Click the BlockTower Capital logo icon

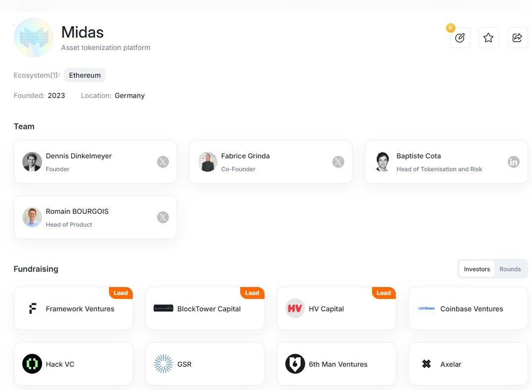(x=163, y=308)
